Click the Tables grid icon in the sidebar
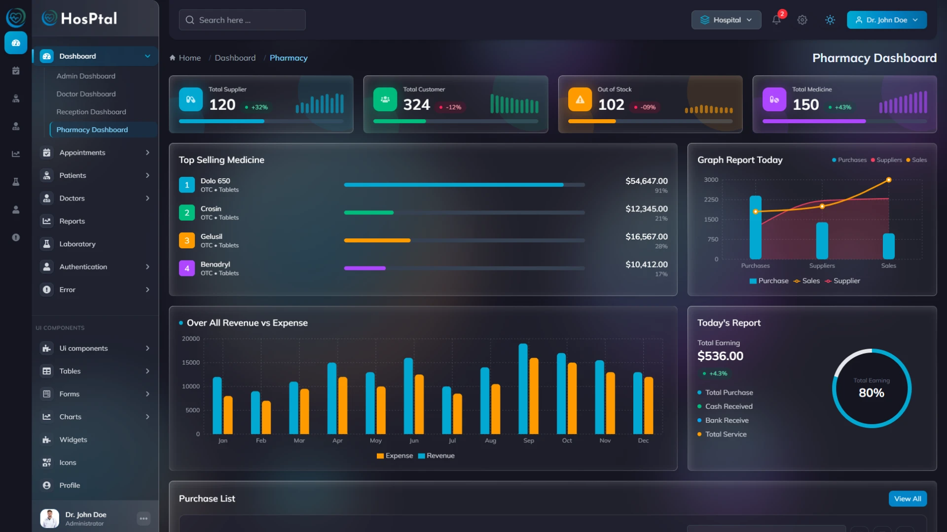The width and height of the screenshot is (947, 532). click(x=47, y=371)
